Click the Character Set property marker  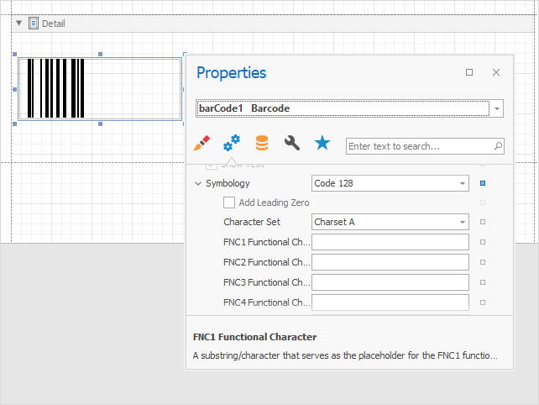483,222
